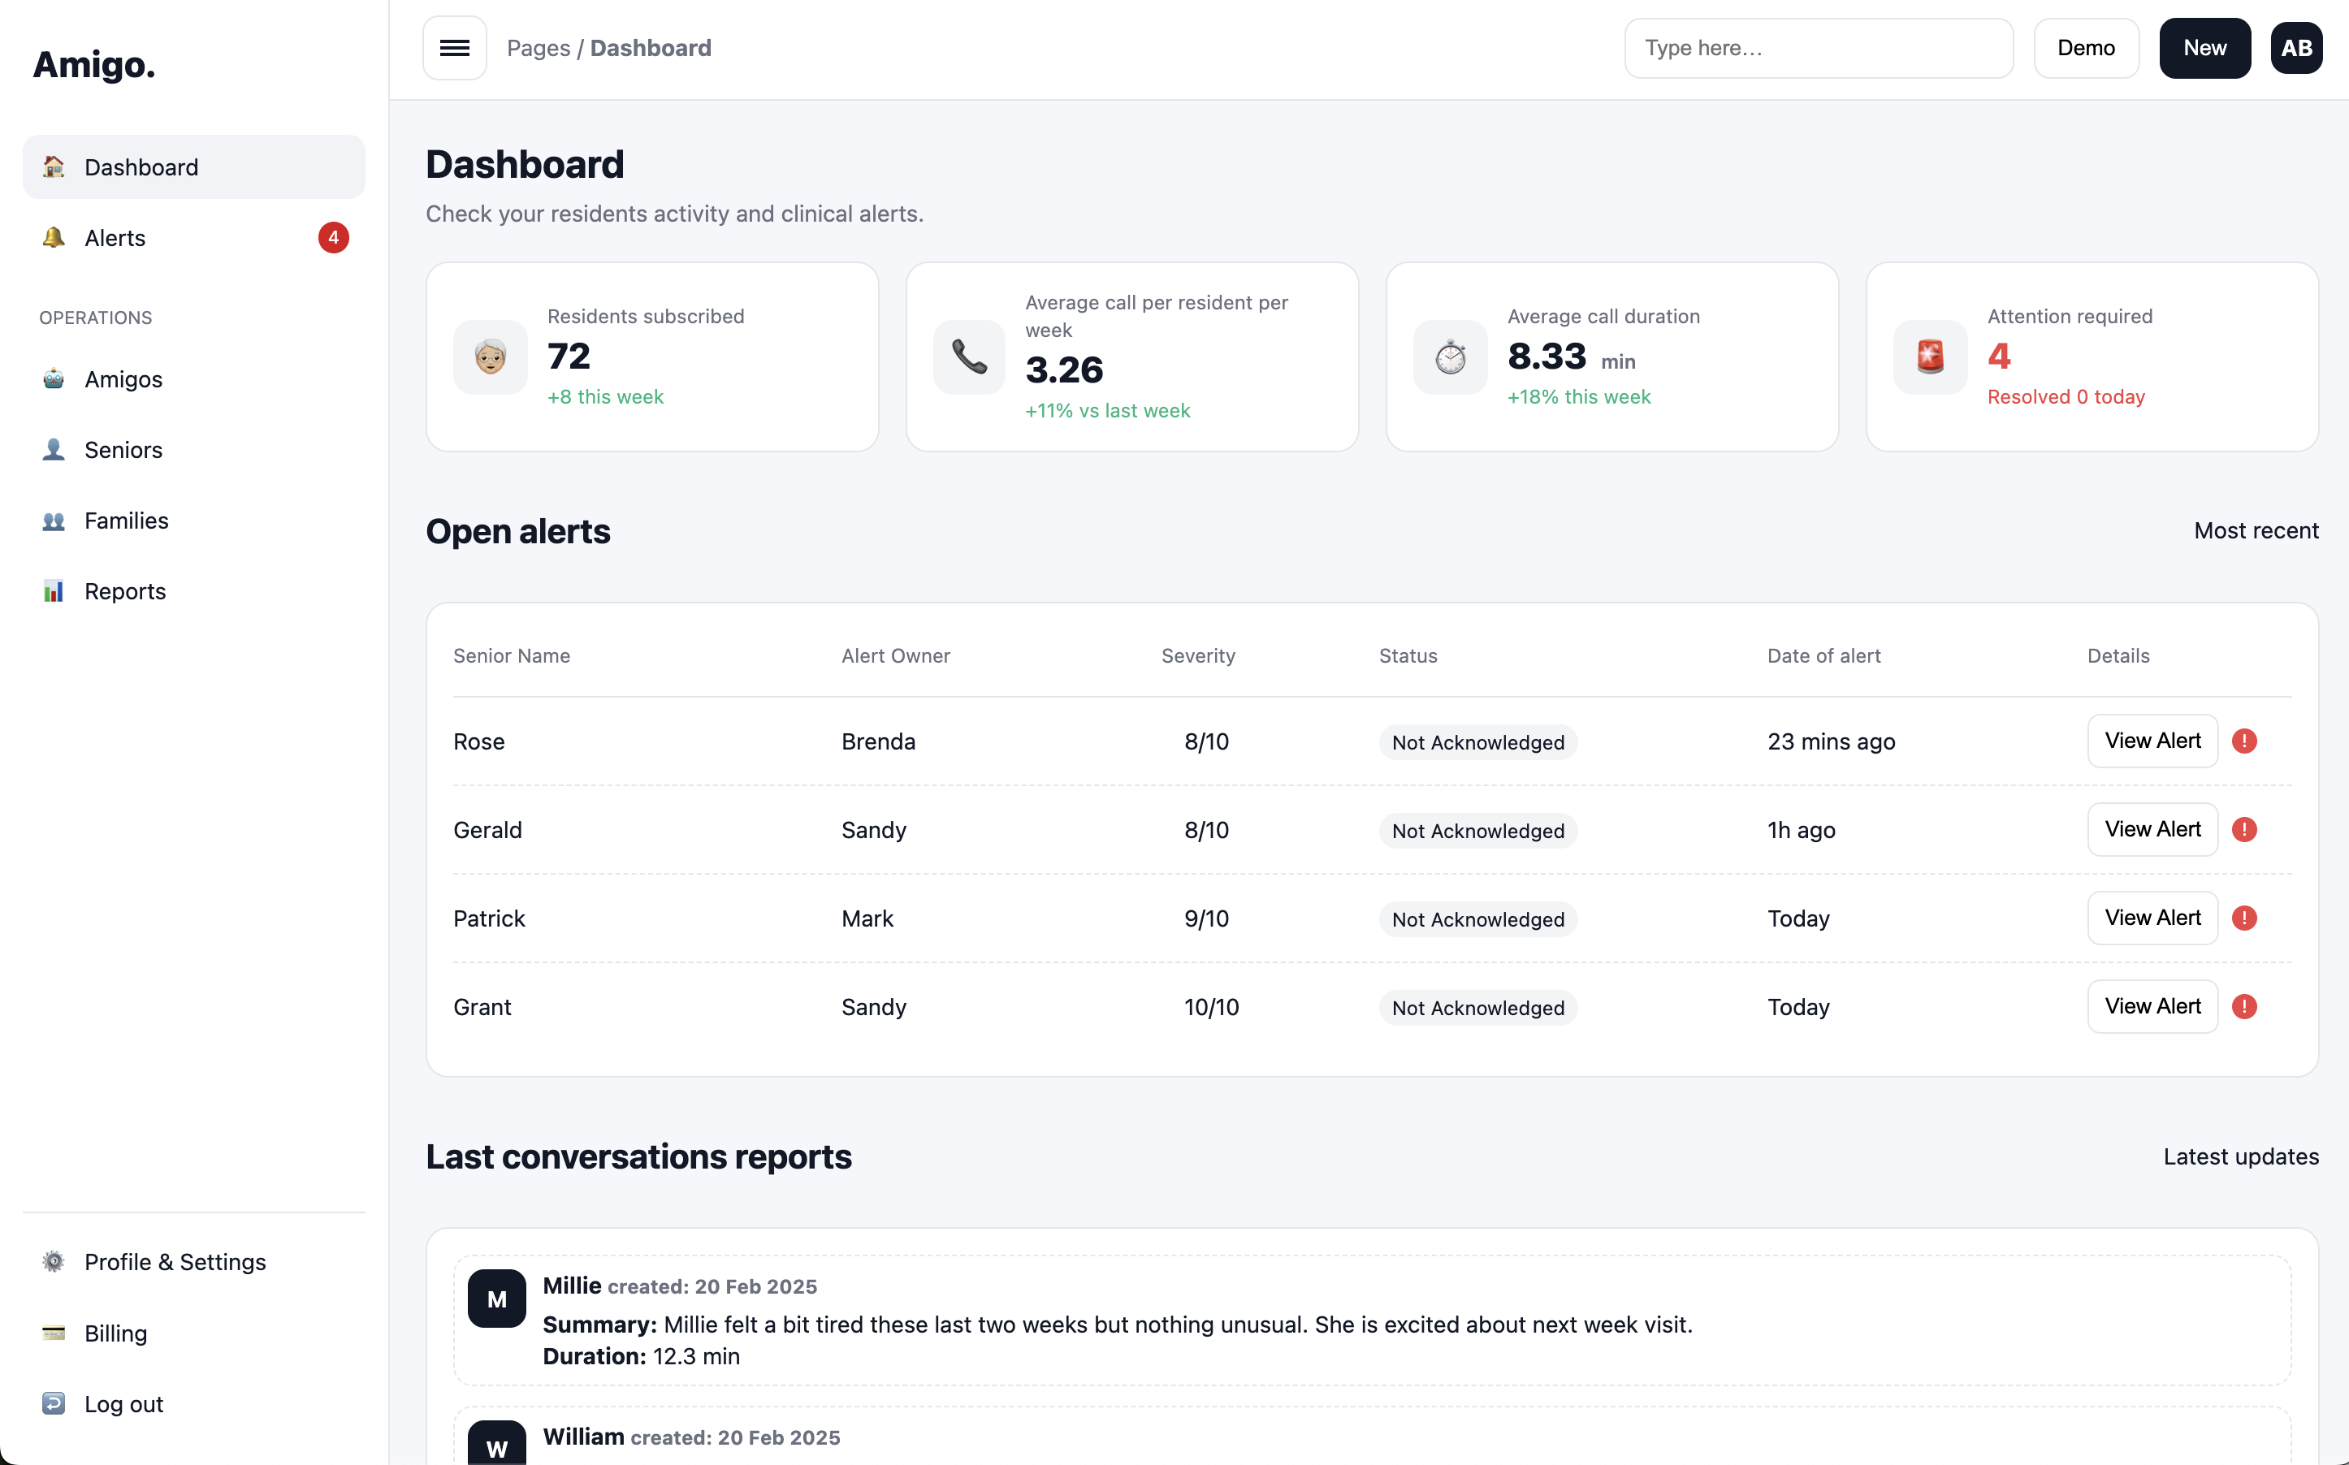Focus the 'Type here...' search field
The image size is (2349, 1465).
1818,47
